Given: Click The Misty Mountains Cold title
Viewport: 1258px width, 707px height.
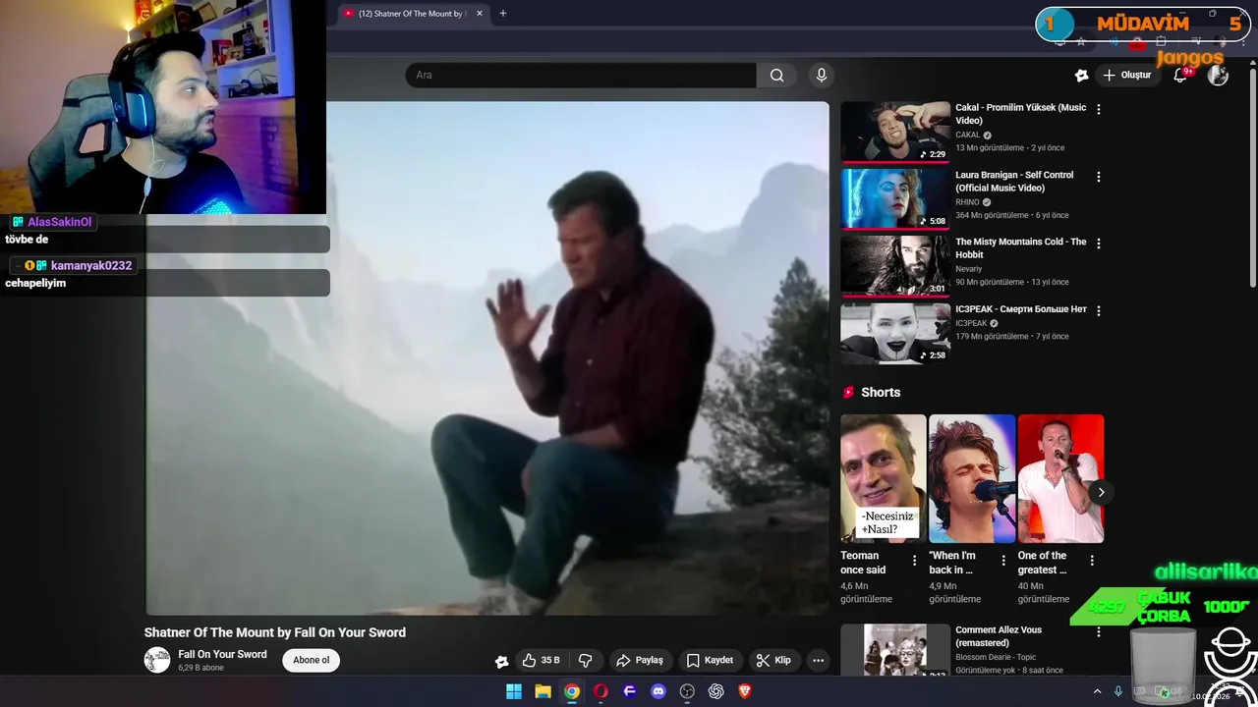Looking at the screenshot, I should 1021,247.
